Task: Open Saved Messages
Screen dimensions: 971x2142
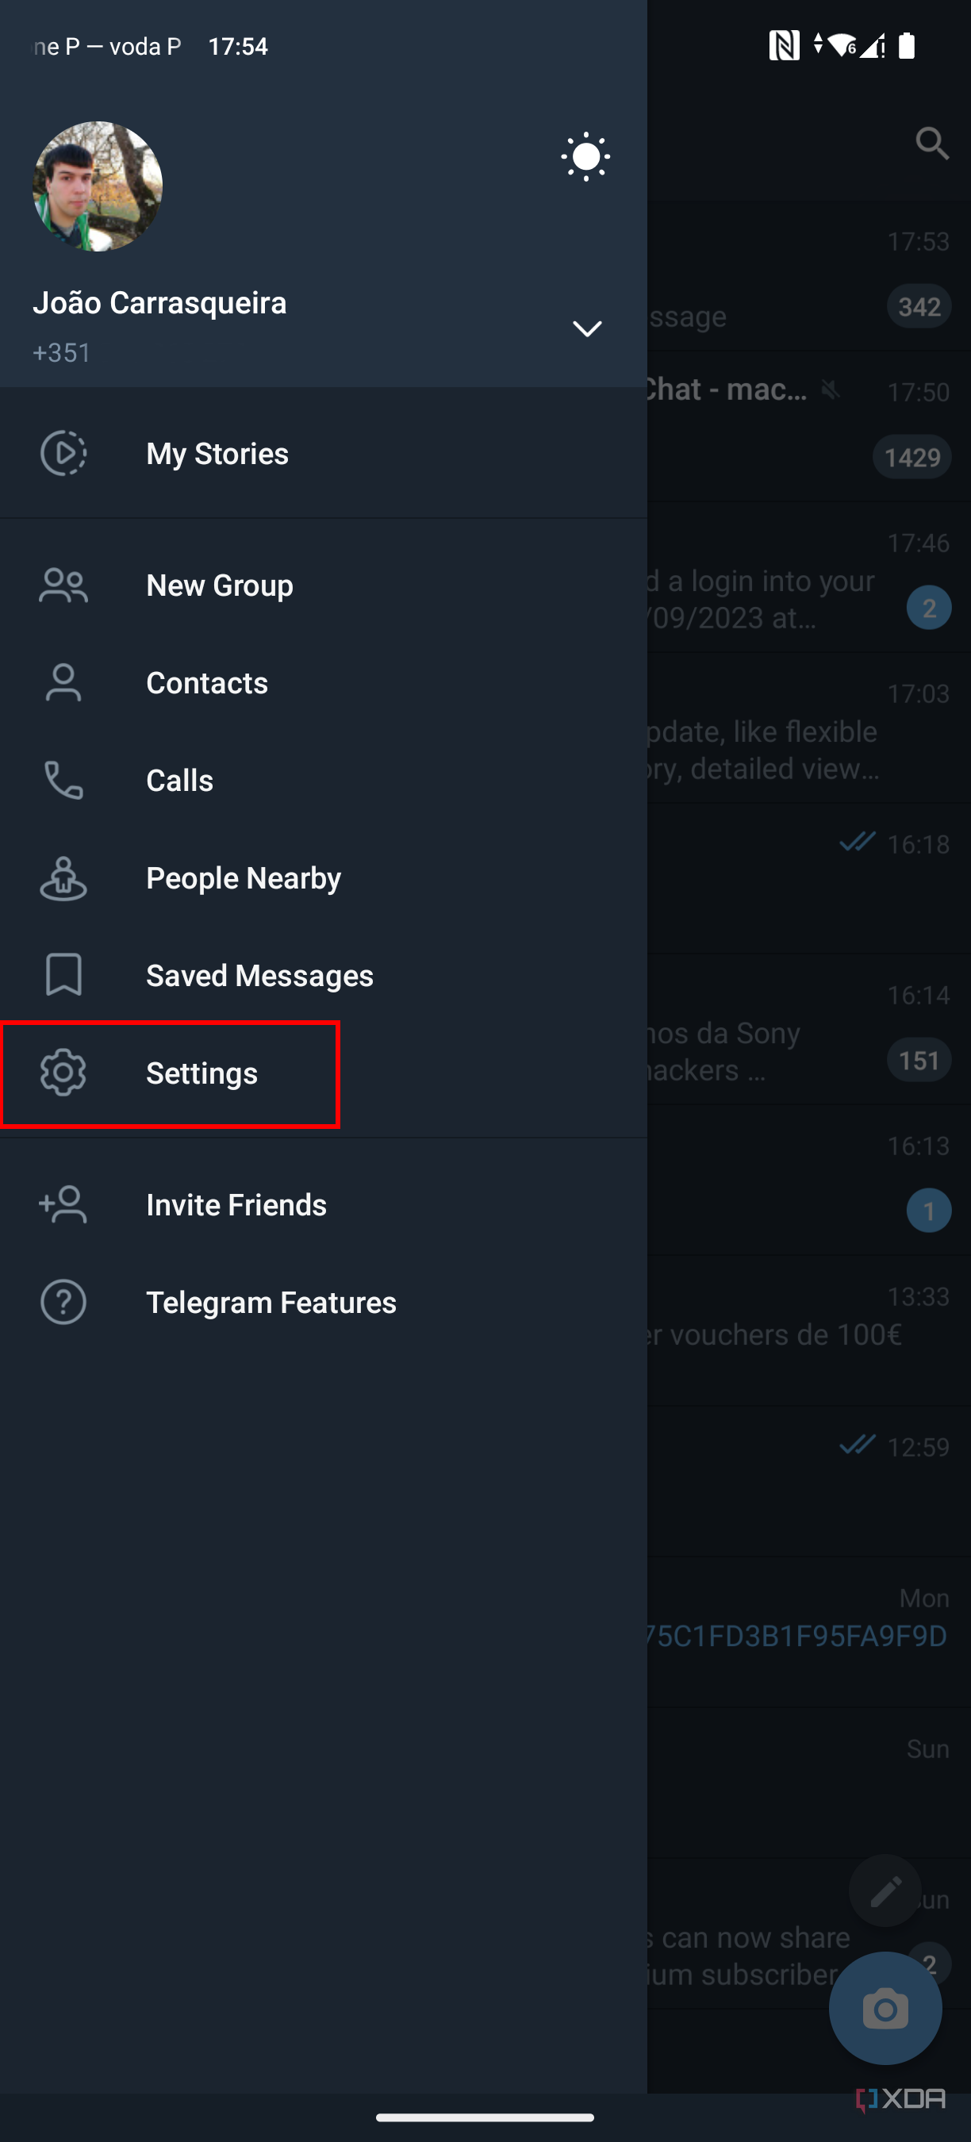Action: [x=259, y=974]
